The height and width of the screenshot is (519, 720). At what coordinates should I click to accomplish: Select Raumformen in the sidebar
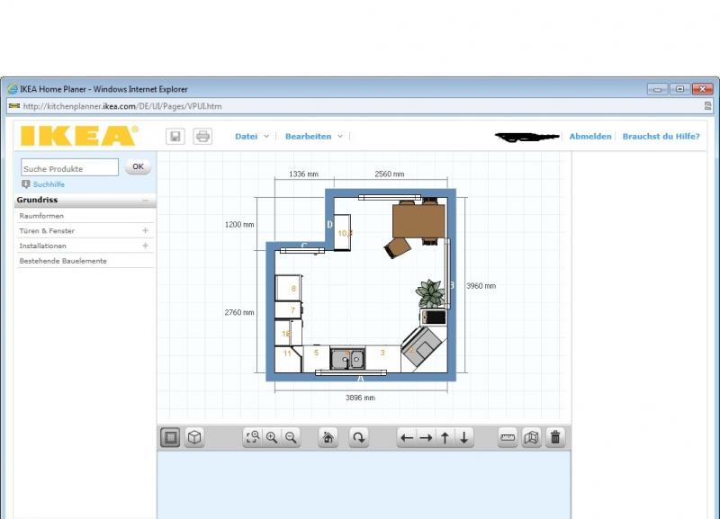[42, 216]
